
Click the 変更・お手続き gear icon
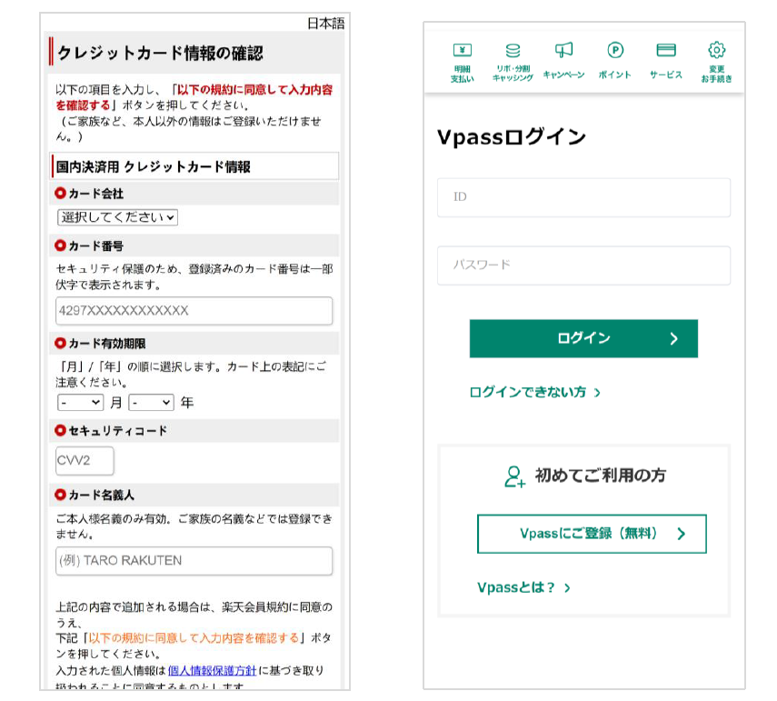tap(716, 61)
